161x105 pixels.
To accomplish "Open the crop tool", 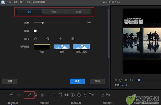I will click(x=54, y=95).
